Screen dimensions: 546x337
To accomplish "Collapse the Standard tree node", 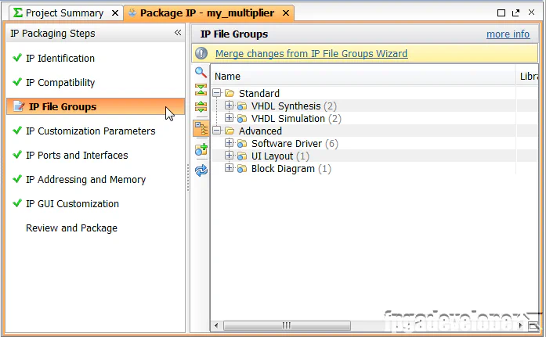I will 216,93.
